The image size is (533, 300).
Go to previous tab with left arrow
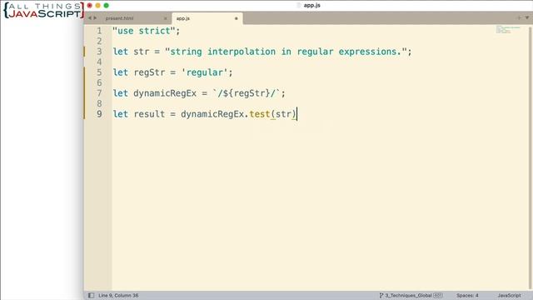[90, 18]
